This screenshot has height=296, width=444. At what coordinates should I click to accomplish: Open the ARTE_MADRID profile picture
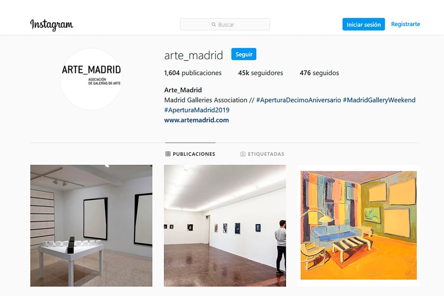tap(91, 79)
